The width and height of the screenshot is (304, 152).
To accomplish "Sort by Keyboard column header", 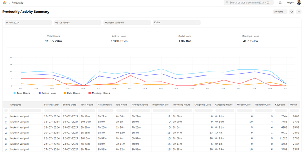I will pos(281,105).
